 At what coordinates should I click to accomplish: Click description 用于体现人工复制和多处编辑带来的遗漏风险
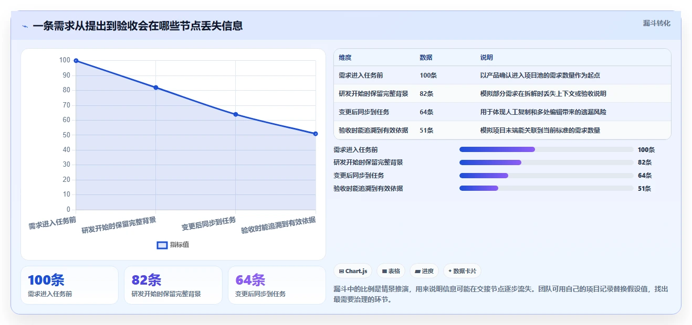click(x=543, y=112)
